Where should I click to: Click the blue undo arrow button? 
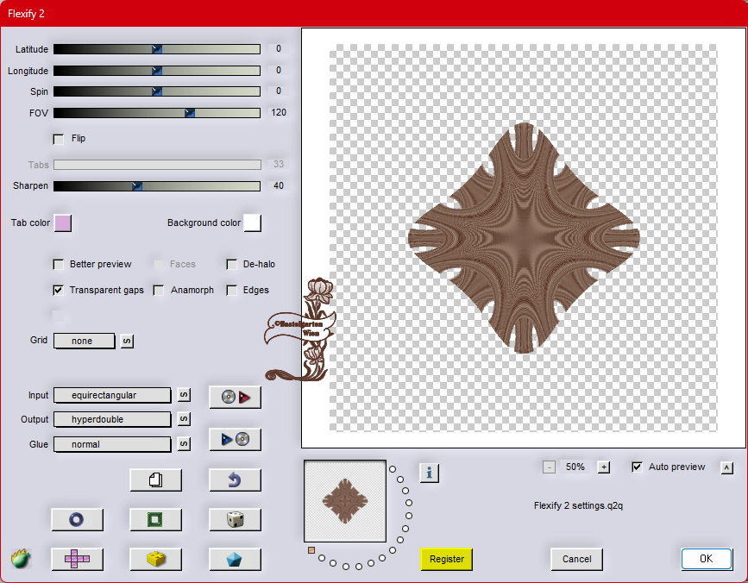pos(235,480)
